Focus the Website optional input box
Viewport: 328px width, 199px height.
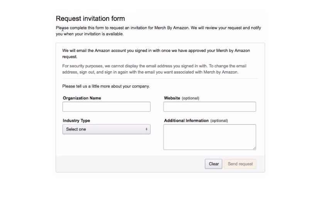210,107
